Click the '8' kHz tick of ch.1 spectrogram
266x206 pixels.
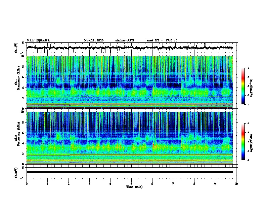pyautogui.click(x=24, y=67)
